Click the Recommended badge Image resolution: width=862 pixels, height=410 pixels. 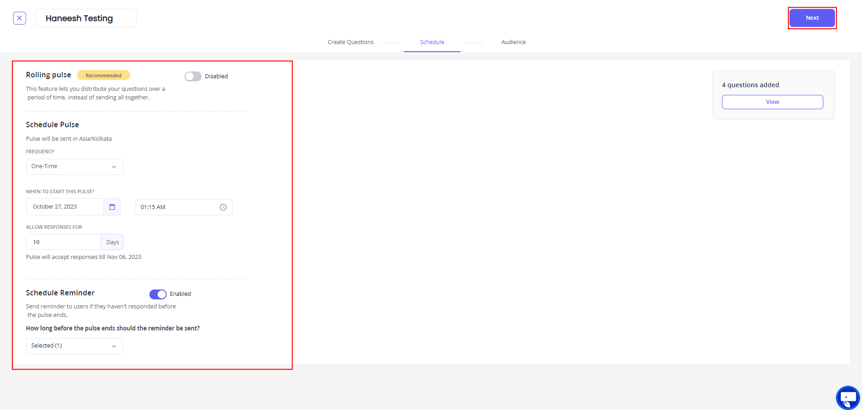104,75
